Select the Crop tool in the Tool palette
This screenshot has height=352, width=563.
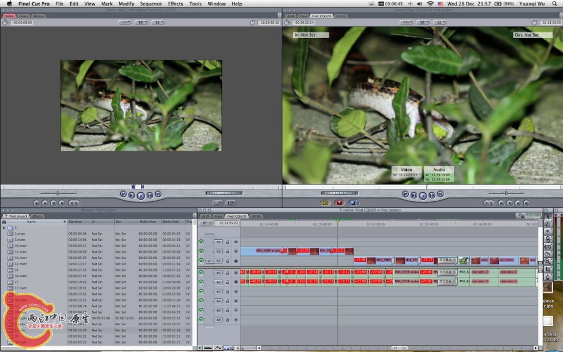[x=548, y=269]
